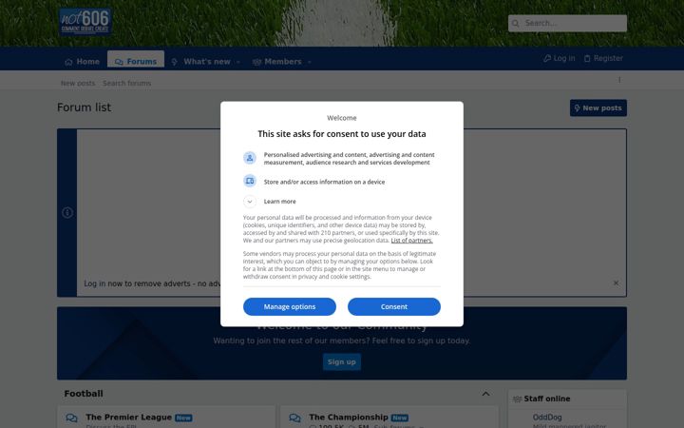Open The Premier League forum
684x428 pixels.
point(128,418)
